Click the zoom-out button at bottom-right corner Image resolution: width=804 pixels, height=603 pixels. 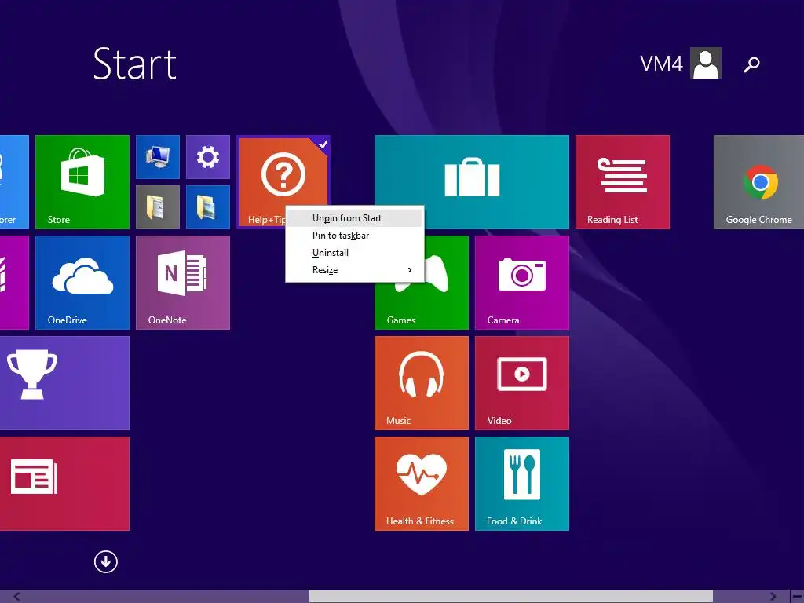coord(797,597)
